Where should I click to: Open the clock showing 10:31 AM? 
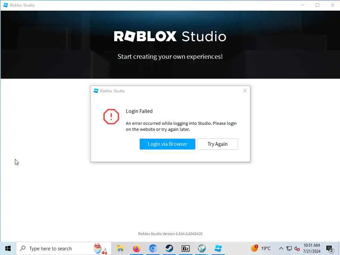tap(311, 248)
